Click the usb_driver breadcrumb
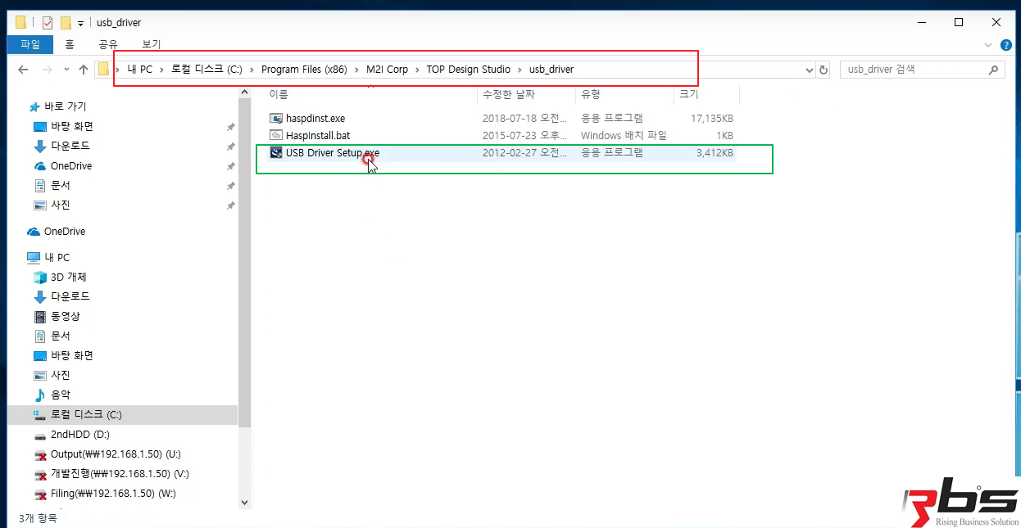Image resolution: width=1021 pixels, height=528 pixels. tap(551, 70)
